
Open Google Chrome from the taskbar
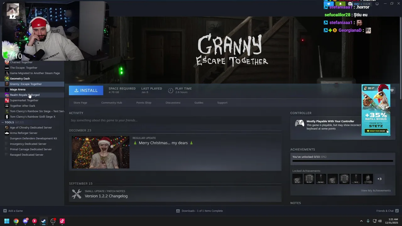tap(16, 221)
